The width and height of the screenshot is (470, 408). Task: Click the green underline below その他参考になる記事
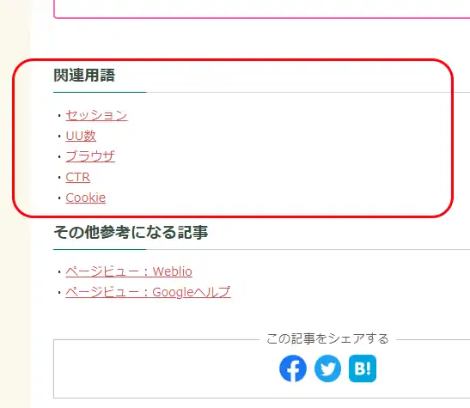click(x=100, y=249)
